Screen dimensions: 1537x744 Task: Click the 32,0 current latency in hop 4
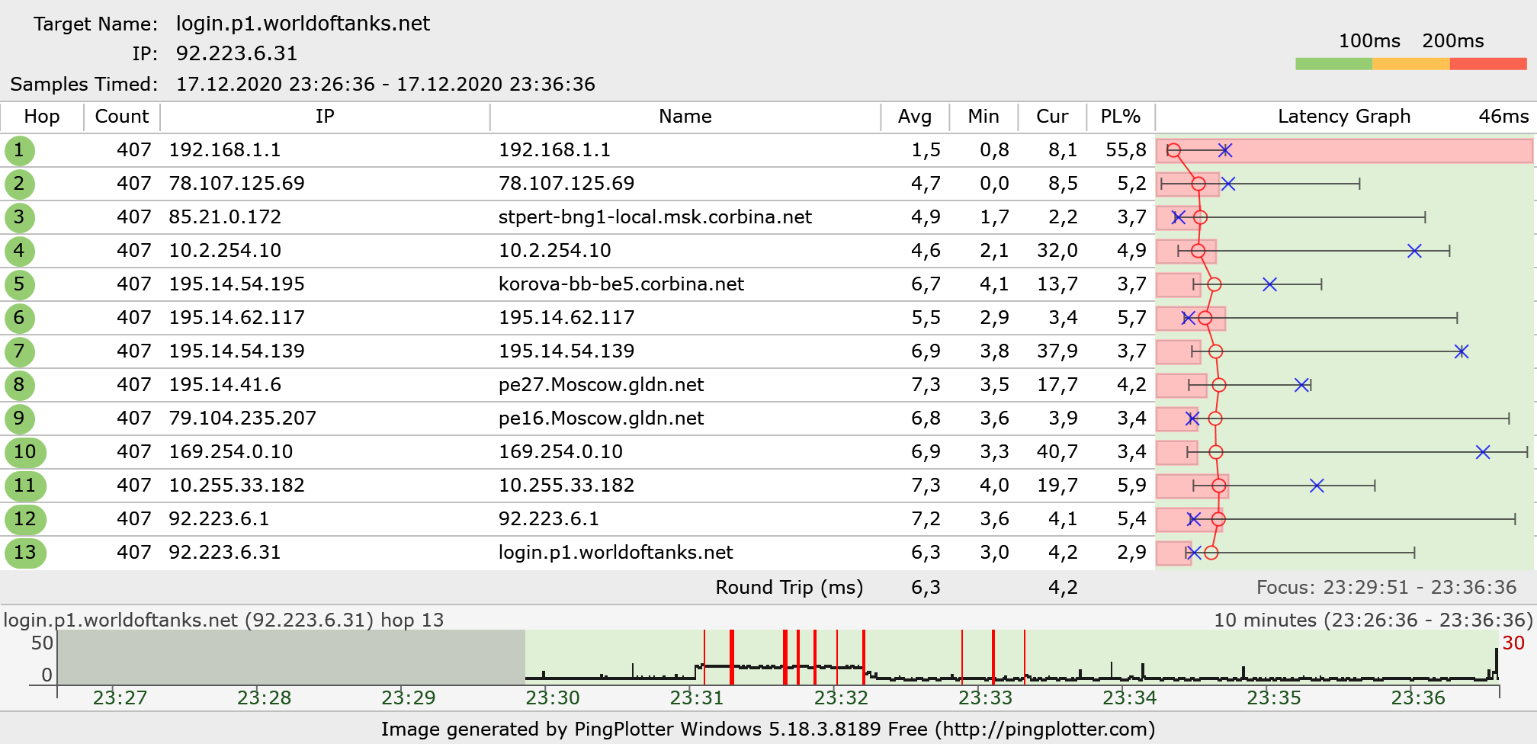[x=1057, y=251]
